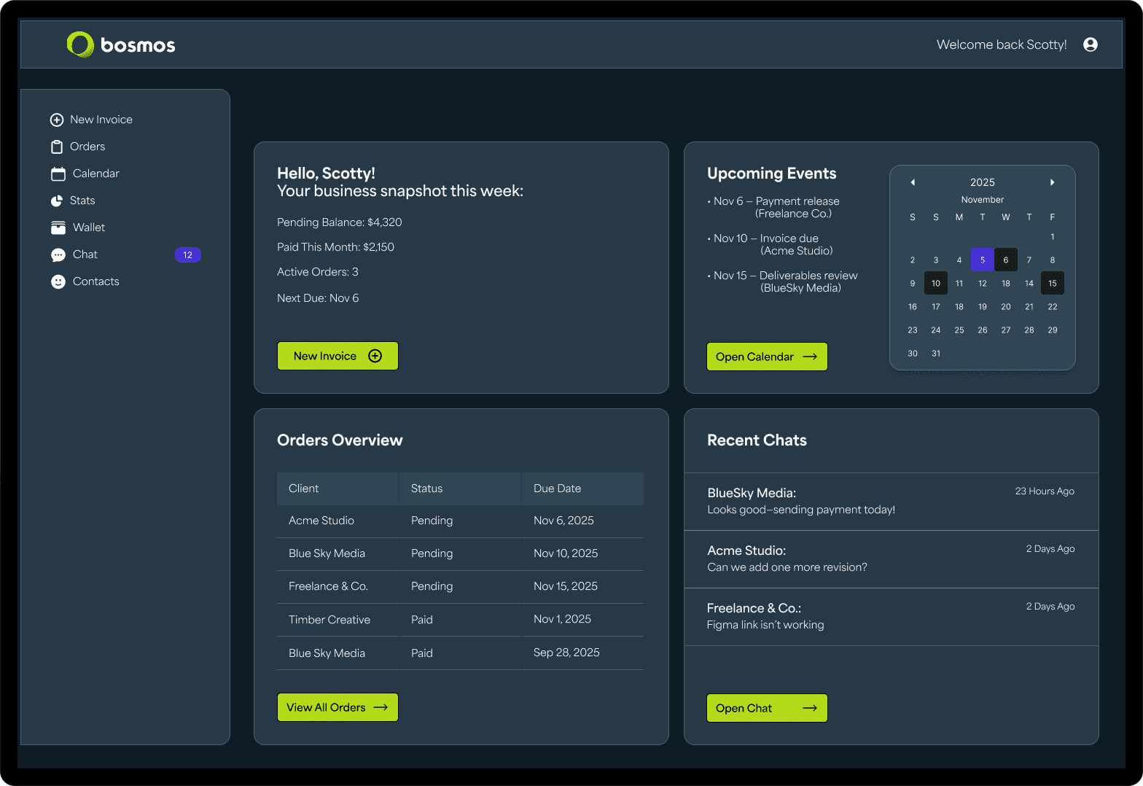Click the bosmos logo
This screenshot has height=786, width=1143.
(121, 44)
